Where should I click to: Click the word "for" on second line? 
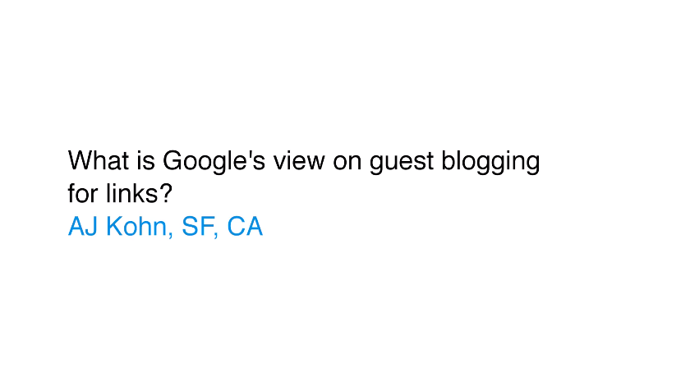coord(82,194)
